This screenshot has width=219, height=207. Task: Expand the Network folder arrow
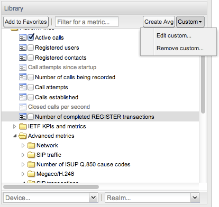tap(23, 145)
